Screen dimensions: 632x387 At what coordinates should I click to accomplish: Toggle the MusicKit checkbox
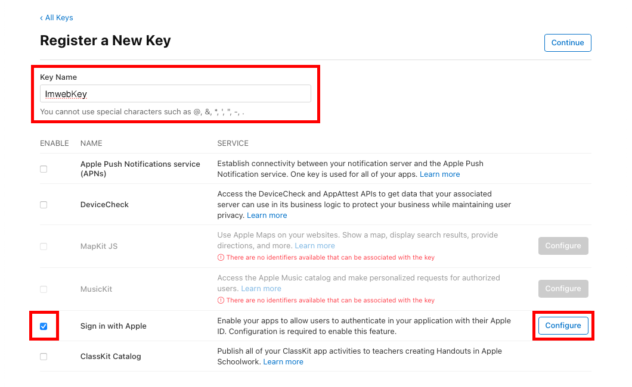pos(44,289)
